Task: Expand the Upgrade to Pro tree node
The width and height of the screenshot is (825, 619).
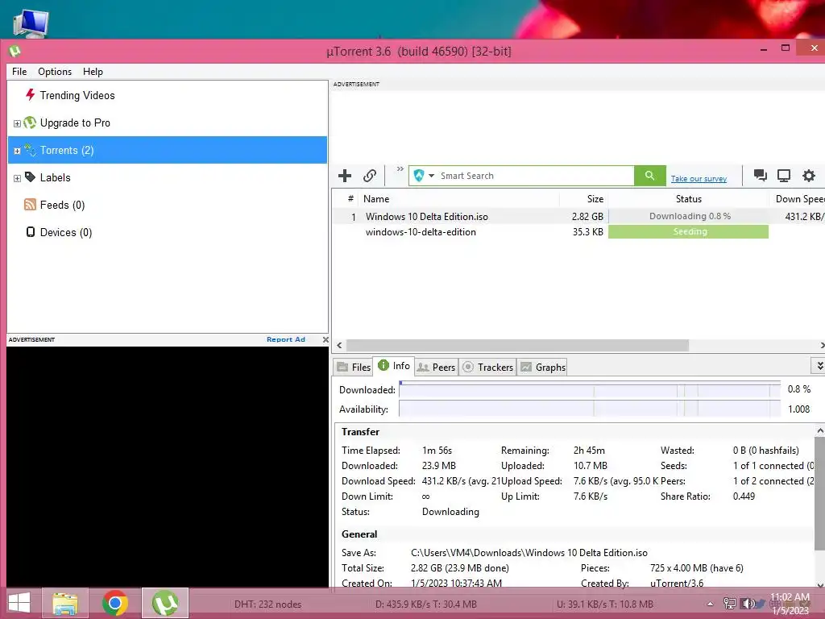Action: pos(17,123)
